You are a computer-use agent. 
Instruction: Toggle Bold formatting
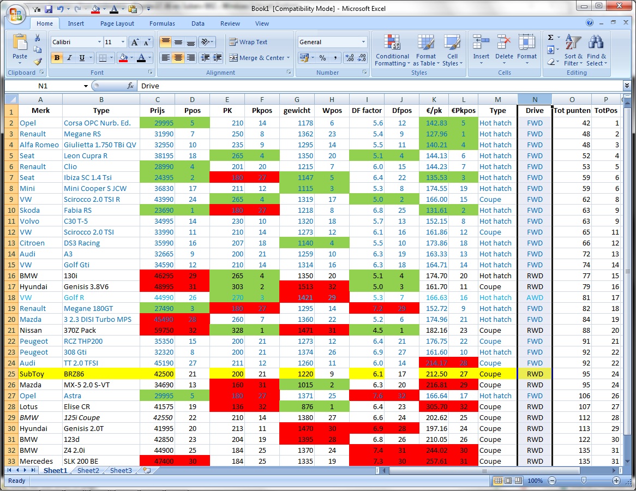pos(57,58)
